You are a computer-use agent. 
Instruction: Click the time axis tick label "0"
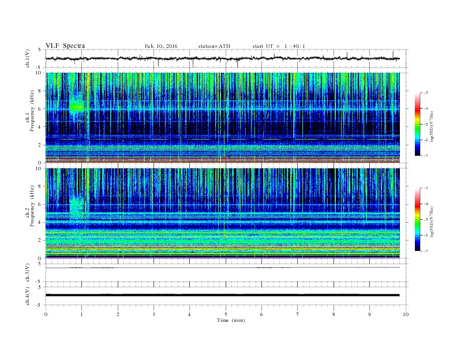pyautogui.click(x=46, y=314)
